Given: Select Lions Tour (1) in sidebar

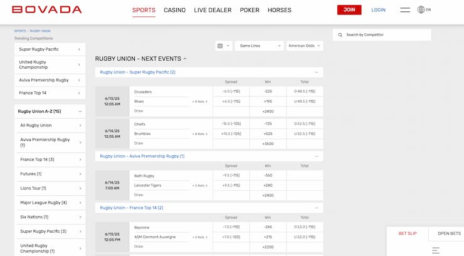Looking at the screenshot, I should [x=50, y=188].
